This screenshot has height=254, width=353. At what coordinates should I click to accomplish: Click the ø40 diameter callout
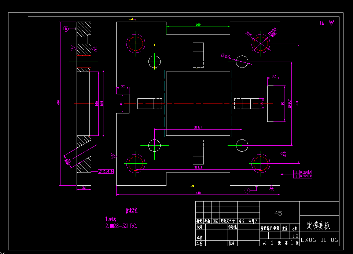click(x=249, y=34)
